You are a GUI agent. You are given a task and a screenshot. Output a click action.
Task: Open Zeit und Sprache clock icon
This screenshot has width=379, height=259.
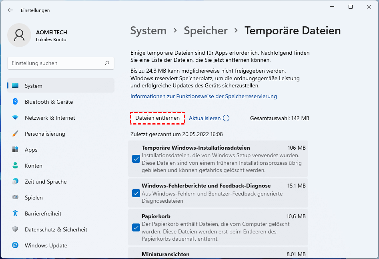pyautogui.click(x=15, y=182)
